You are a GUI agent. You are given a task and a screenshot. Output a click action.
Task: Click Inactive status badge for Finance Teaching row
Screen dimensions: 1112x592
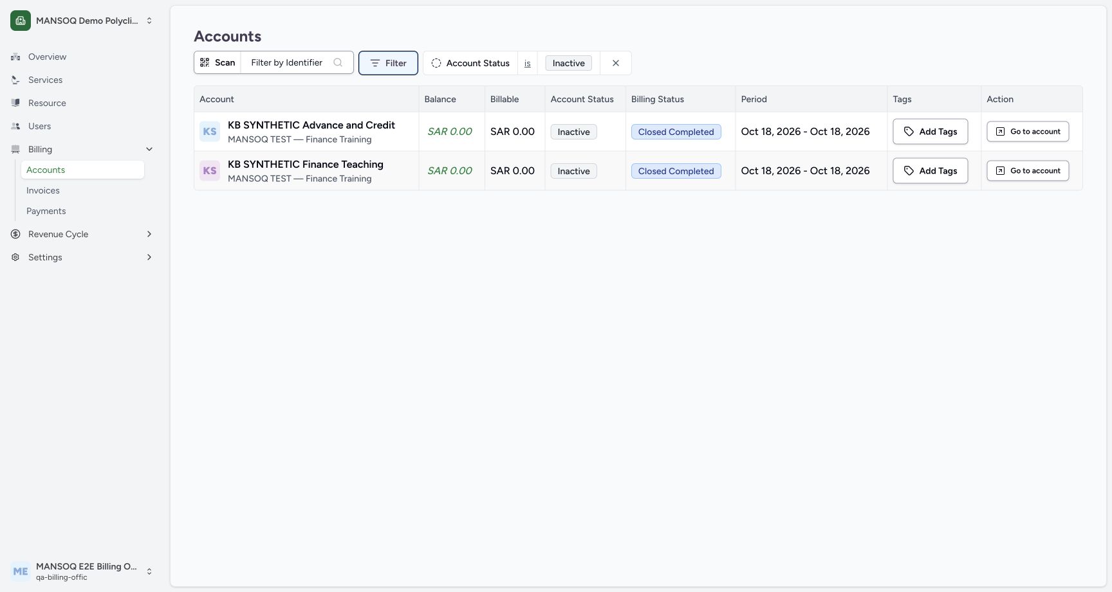(x=574, y=171)
